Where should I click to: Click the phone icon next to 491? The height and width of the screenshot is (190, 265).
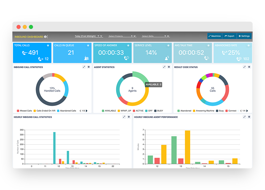[x=25, y=53]
